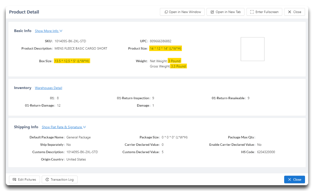Click Show Flat Rate & Signature link
This screenshot has width=314, height=191.
[x=62, y=127]
